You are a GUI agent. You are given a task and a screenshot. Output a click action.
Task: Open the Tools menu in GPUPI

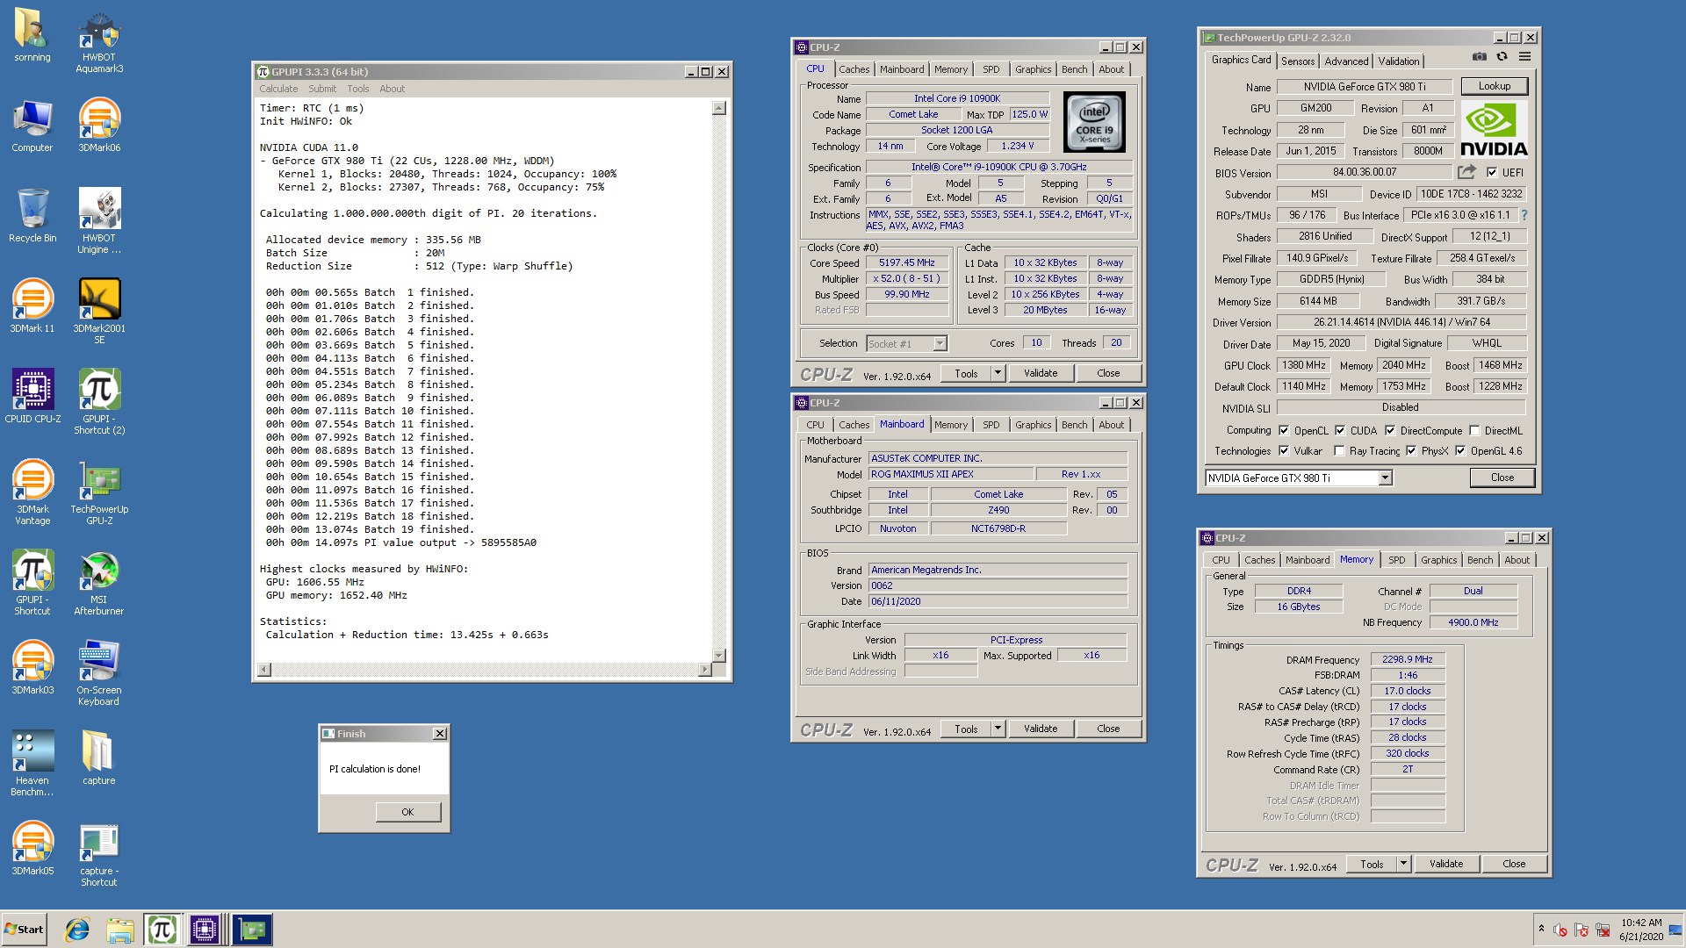click(x=357, y=89)
